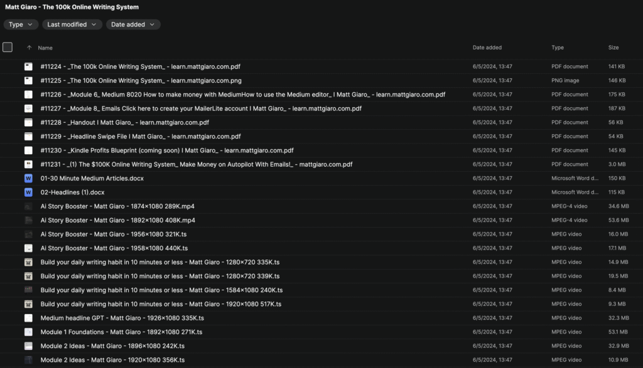Click video thumbnail for Ai Story Booster 289K.mp4
The width and height of the screenshot is (643, 368).
coord(28,206)
